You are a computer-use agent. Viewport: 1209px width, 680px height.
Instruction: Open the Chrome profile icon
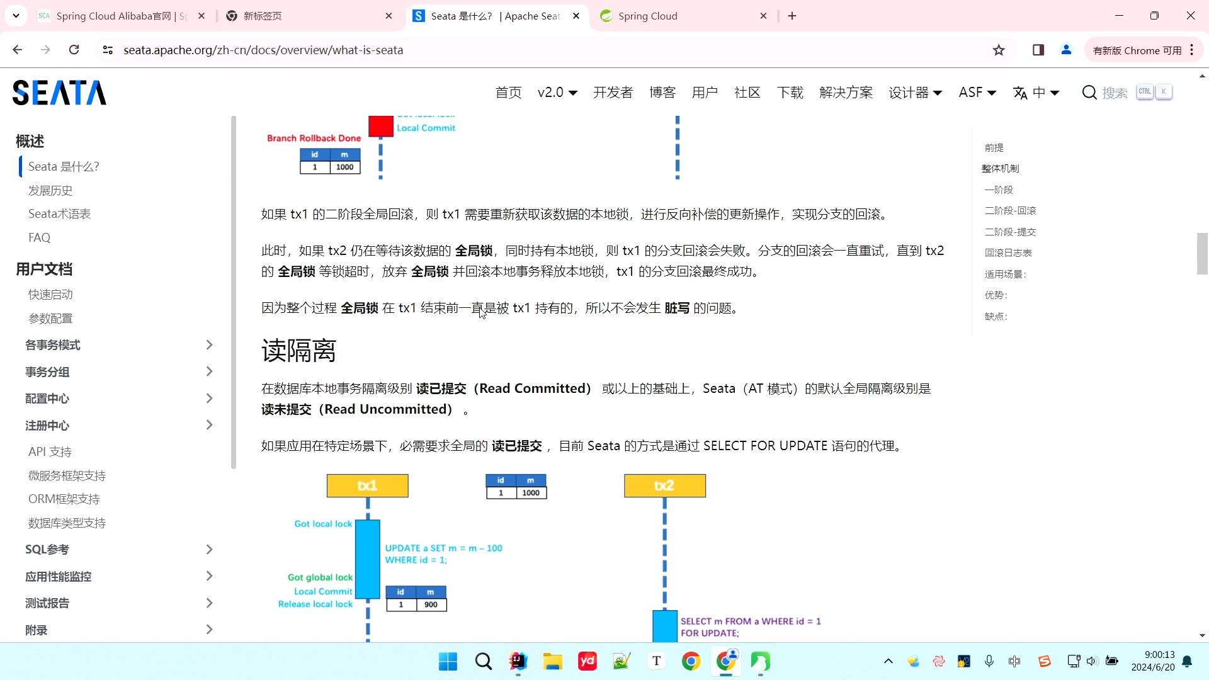[1066, 50]
